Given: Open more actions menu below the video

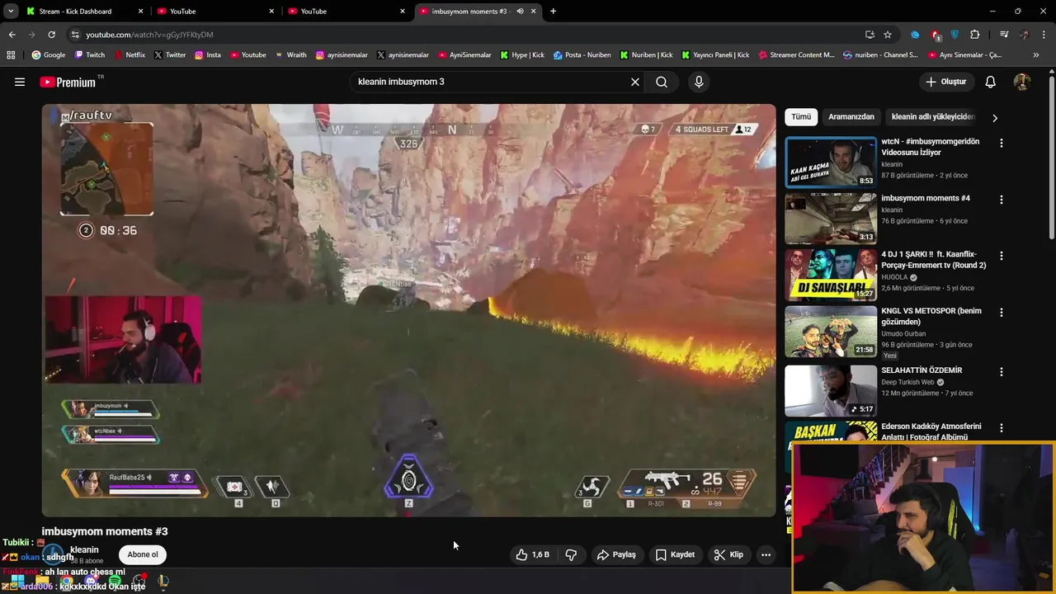Looking at the screenshot, I should point(766,554).
